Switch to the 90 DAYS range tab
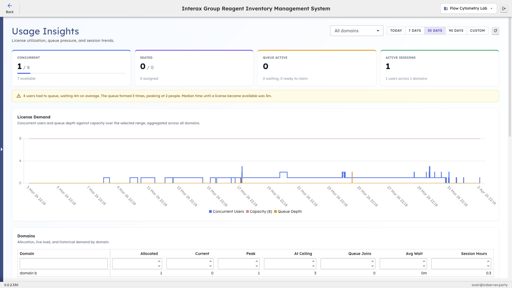Screen dimensions: 512x288 (456, 30)
